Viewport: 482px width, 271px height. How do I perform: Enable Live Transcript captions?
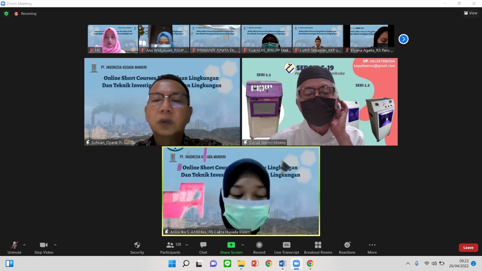[287, 245]
